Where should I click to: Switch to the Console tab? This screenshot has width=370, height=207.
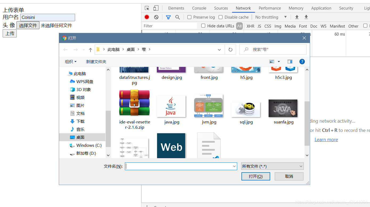(199, 8)
